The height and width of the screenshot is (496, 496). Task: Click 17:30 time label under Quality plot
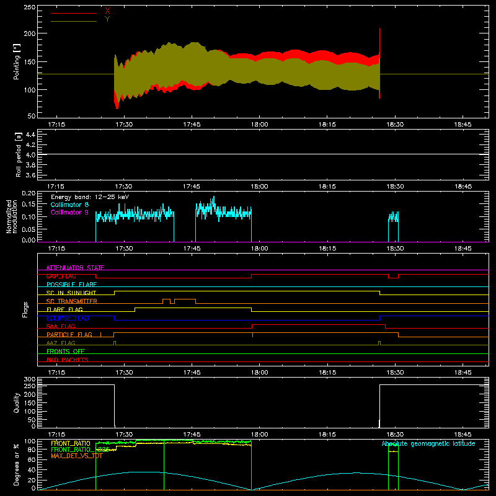coord(124,435)
